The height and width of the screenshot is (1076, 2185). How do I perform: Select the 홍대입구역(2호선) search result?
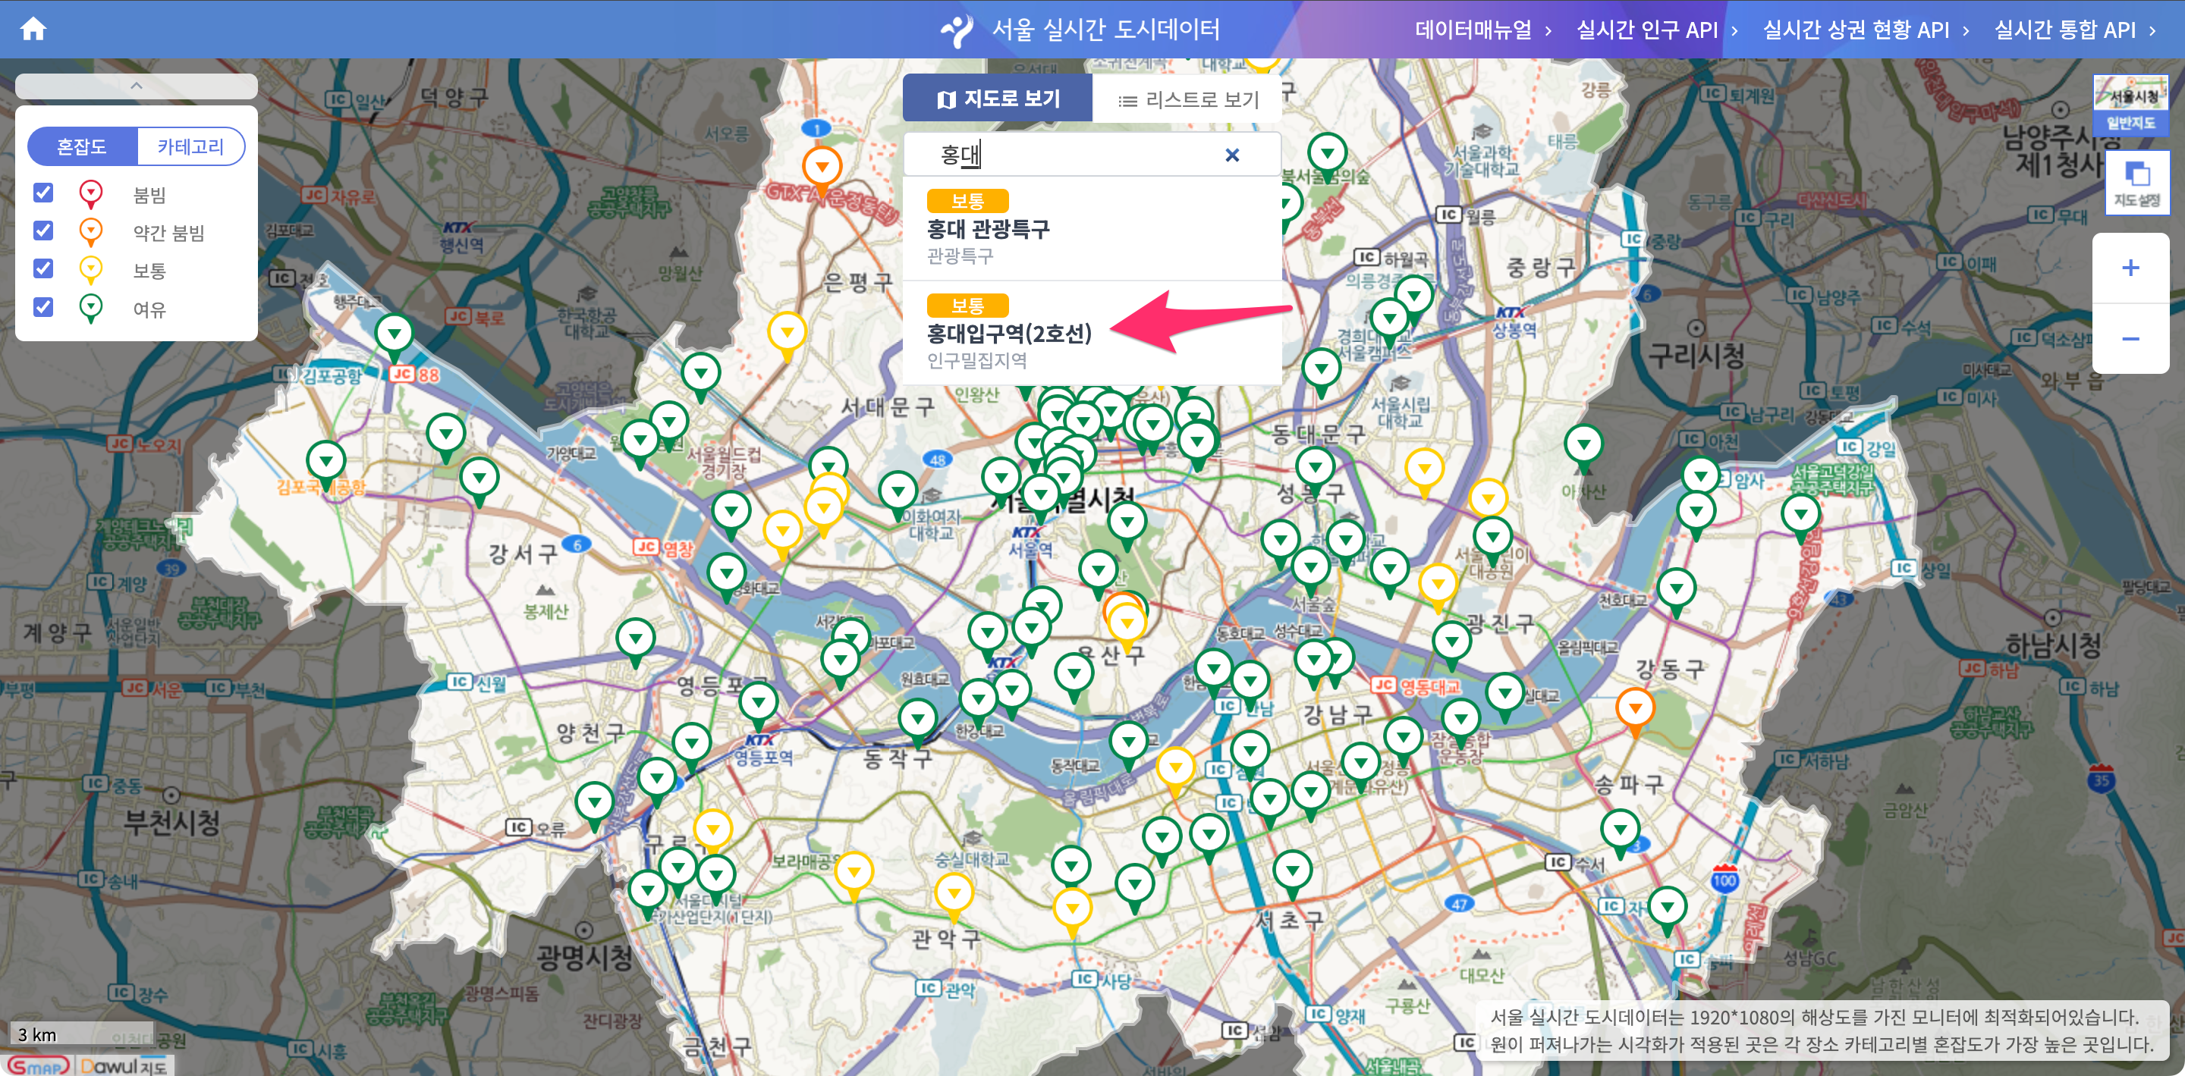tap(1009, 333)
